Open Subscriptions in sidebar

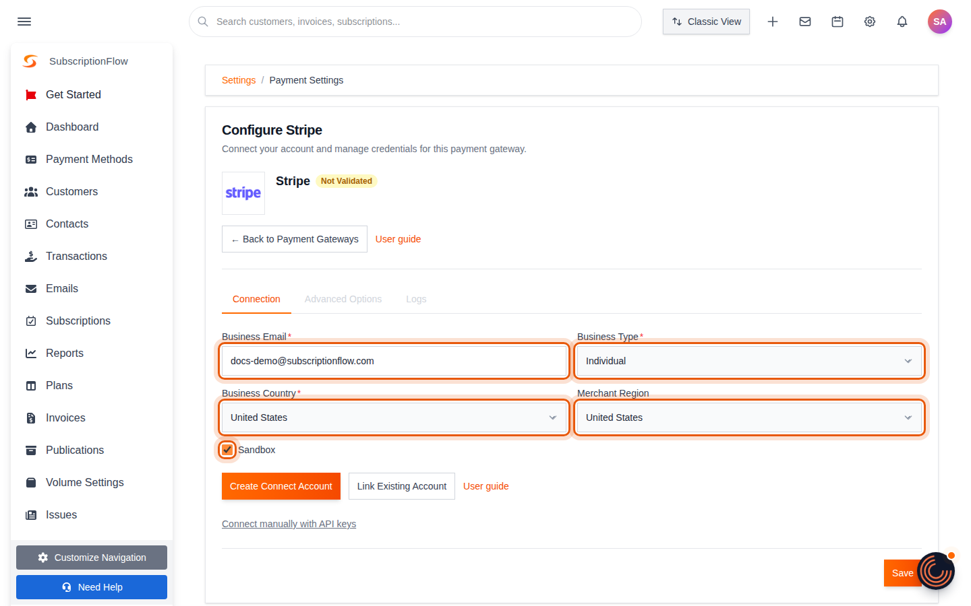pyautogui.click(x=92, y=321)
